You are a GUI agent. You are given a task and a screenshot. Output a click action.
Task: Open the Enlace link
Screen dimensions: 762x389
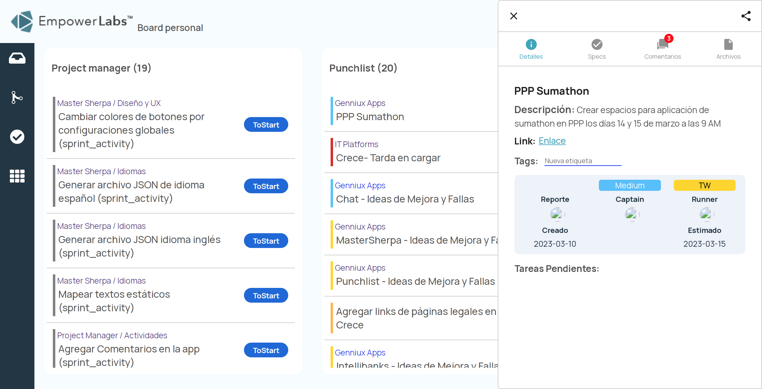coord(552,141)
